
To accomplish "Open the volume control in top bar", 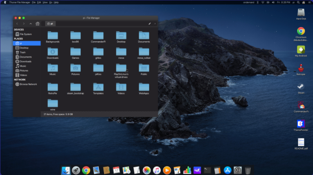I will point(273,2).
